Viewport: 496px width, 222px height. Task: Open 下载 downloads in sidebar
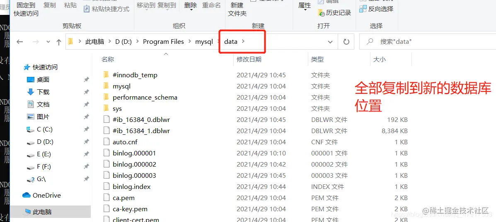coord(38,92)
